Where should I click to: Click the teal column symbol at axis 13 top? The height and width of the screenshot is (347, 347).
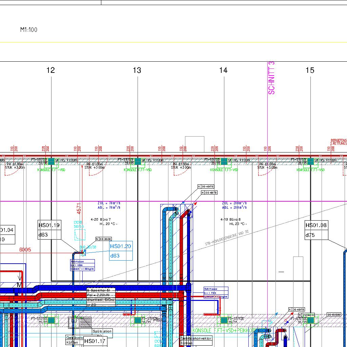point(138,161)
